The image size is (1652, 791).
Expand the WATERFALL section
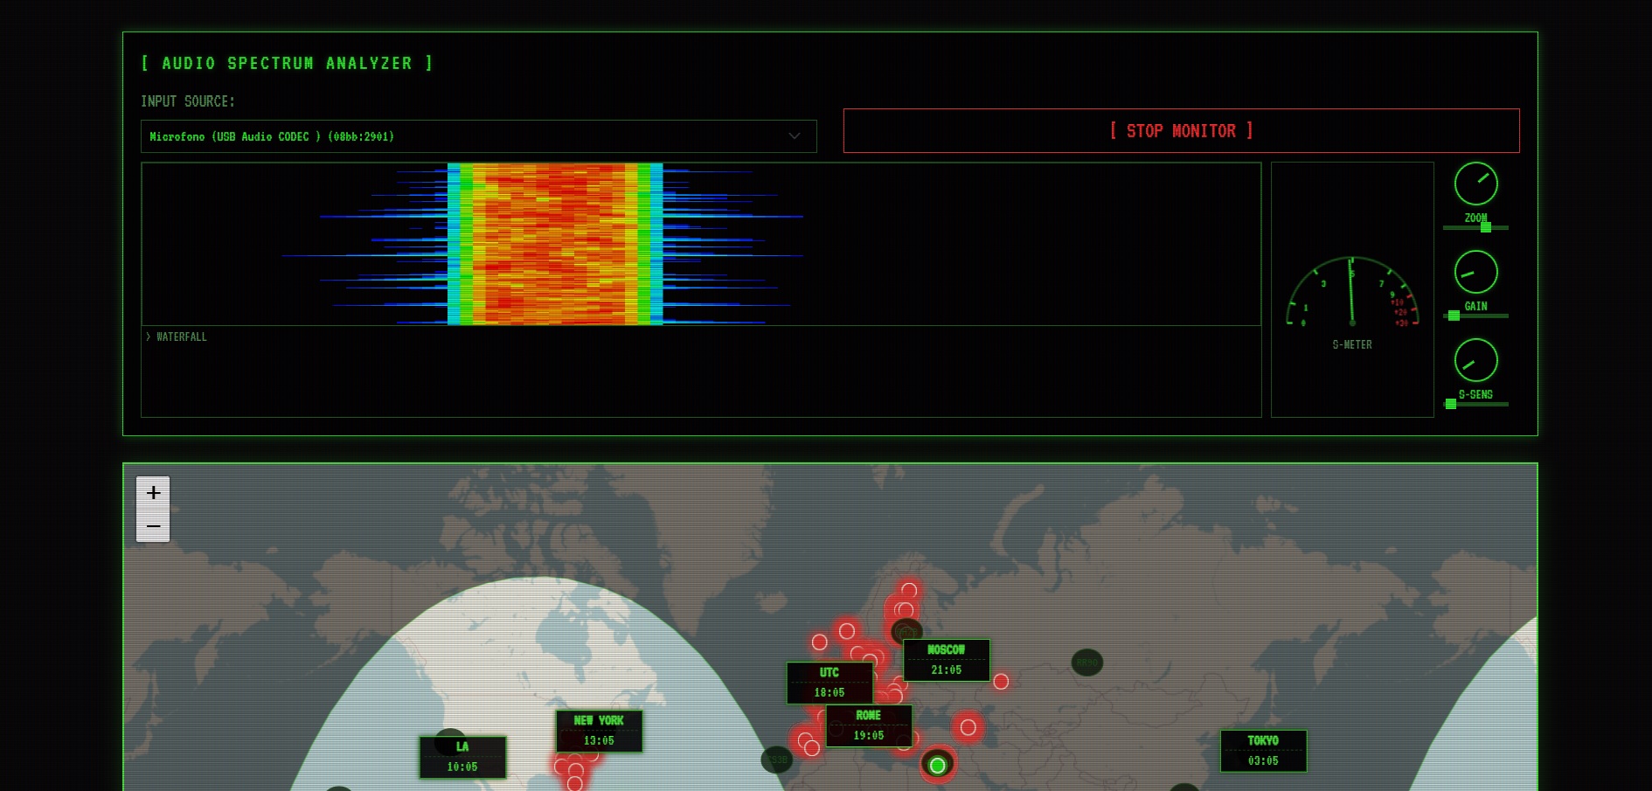tap(177, 337)
